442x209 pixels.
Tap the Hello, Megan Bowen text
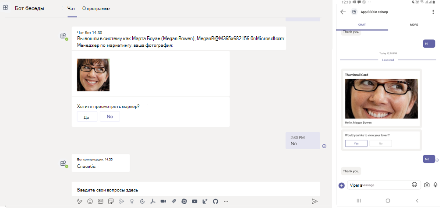[x=358, y=122]
